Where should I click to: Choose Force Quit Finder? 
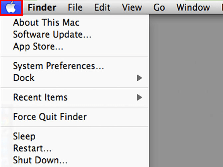tap(50, 117)
